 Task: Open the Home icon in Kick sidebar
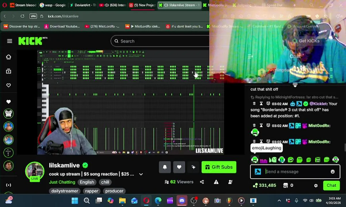(8, 57)
